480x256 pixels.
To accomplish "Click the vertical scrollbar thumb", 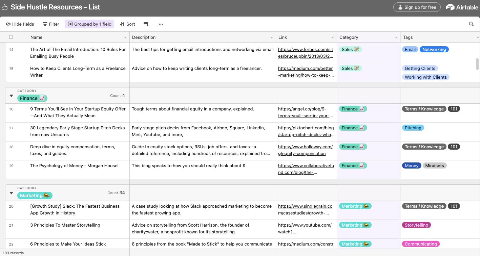I will click(x=477, y=64).
